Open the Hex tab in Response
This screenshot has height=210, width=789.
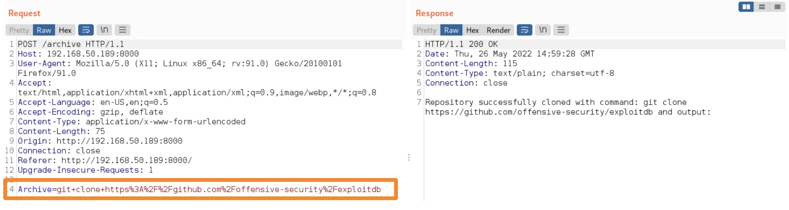[472, 30]
